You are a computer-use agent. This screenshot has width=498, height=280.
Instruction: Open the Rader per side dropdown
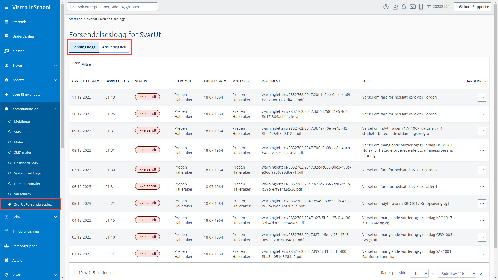tap(419, 273)
